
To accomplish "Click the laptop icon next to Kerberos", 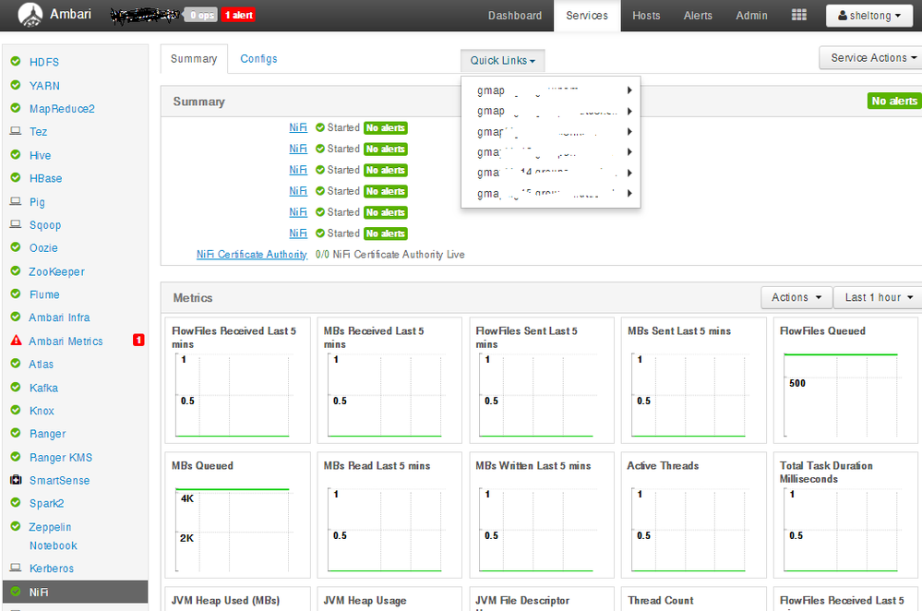I will point(16,568).
